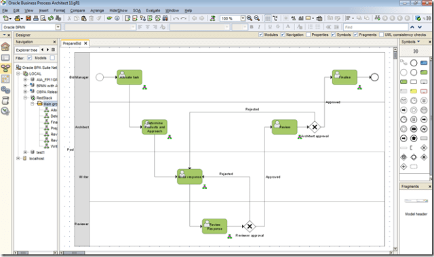434x257 pixels.
Task: Click the Architect approval gateway
Action: (x=315, y=127)
